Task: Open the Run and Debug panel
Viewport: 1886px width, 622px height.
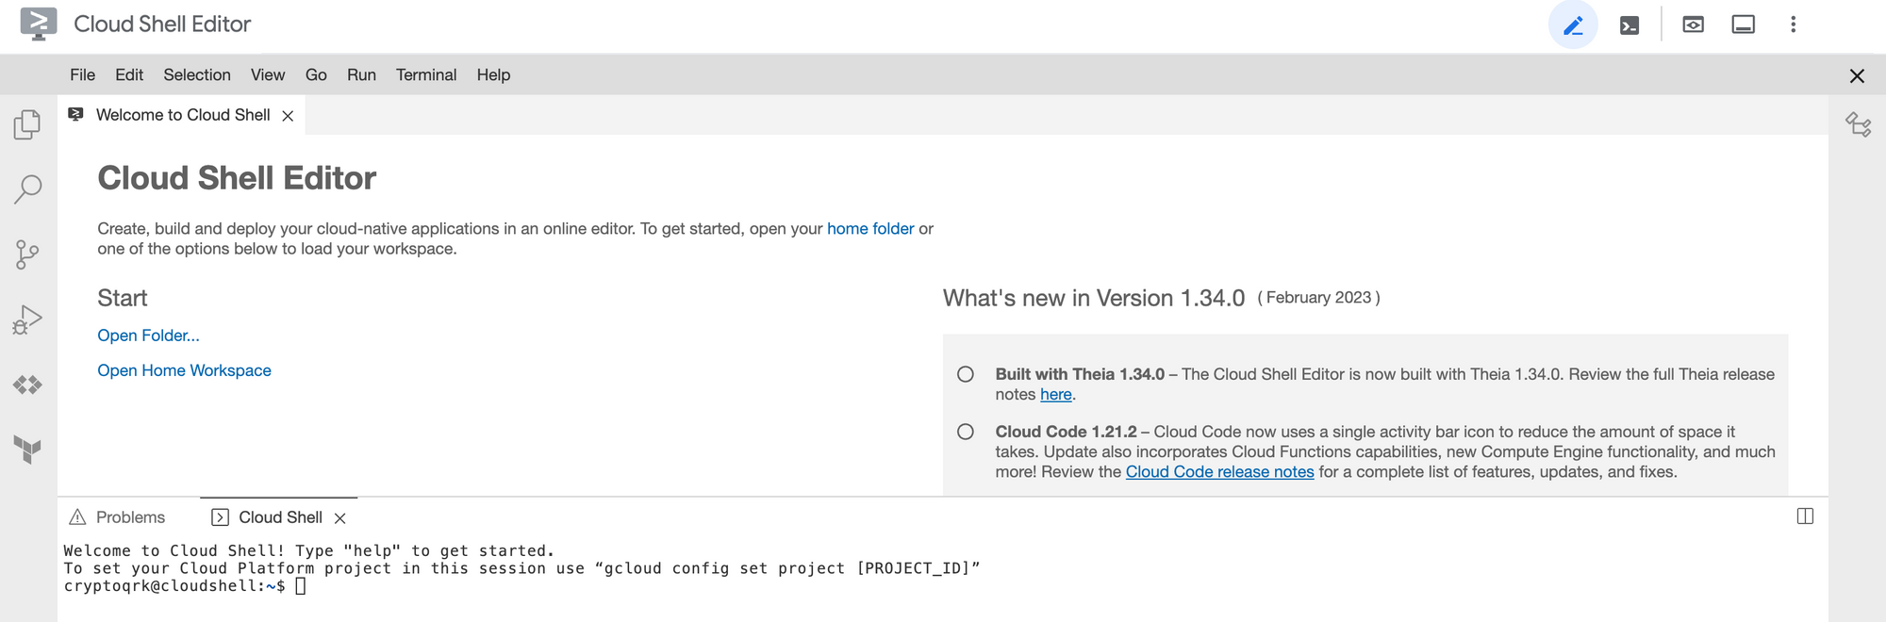Action: click(x=26, y=319)
